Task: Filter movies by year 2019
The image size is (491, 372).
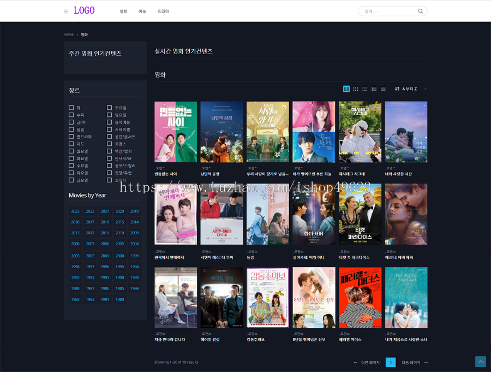Action: (x=134, y=211)
